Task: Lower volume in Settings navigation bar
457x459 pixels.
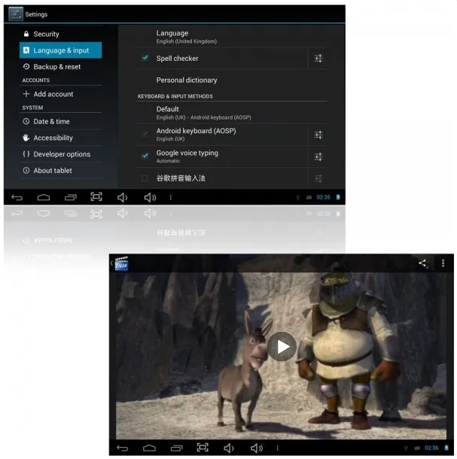Action: (122, 198)
